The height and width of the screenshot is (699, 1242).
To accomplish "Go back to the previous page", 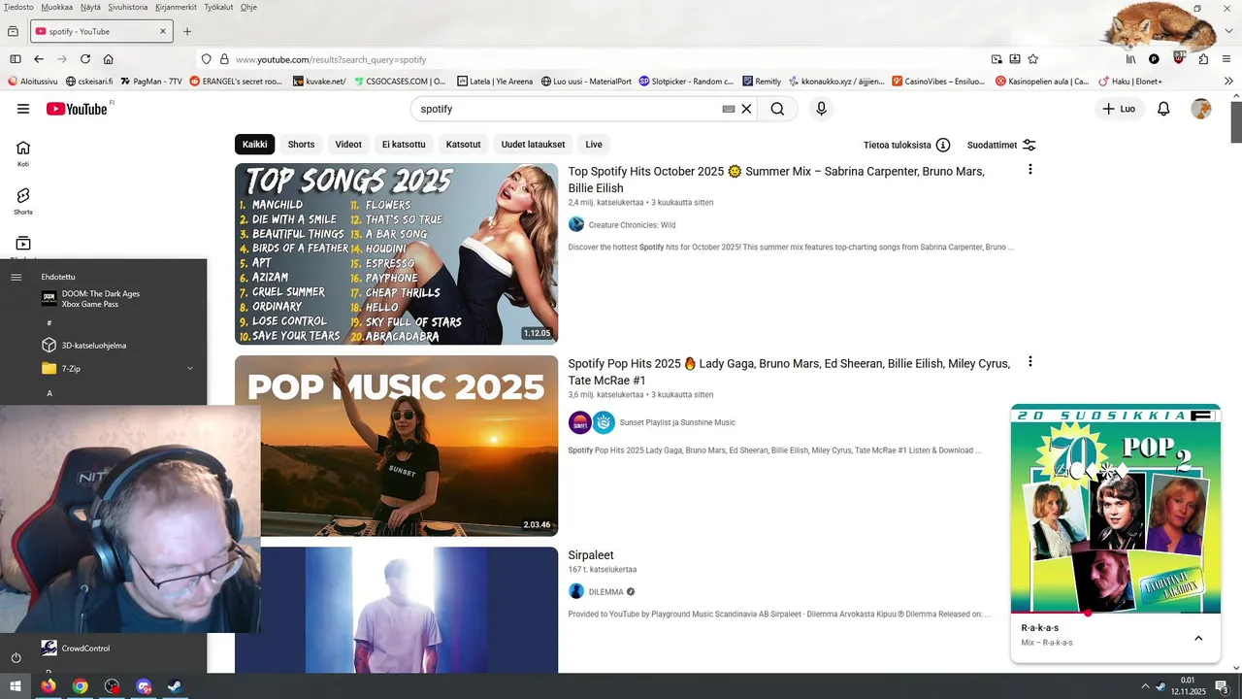I will [x=39, y=59].
